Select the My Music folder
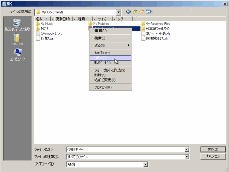The height and width of the screenshot is (172, 229). [x=44, y=24]
